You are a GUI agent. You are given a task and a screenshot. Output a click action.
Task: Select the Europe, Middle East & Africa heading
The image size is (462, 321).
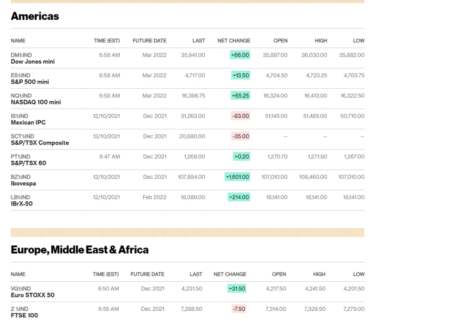tap(79, 250)
